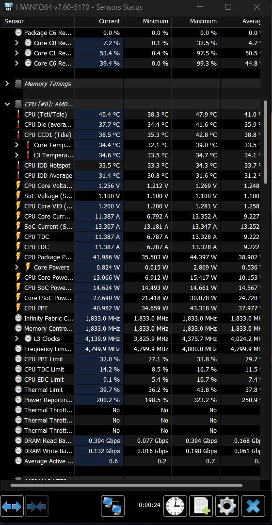272x525 pixels.
Task: Click the expand-layout blue arrows button
Action: coord(12,506)
